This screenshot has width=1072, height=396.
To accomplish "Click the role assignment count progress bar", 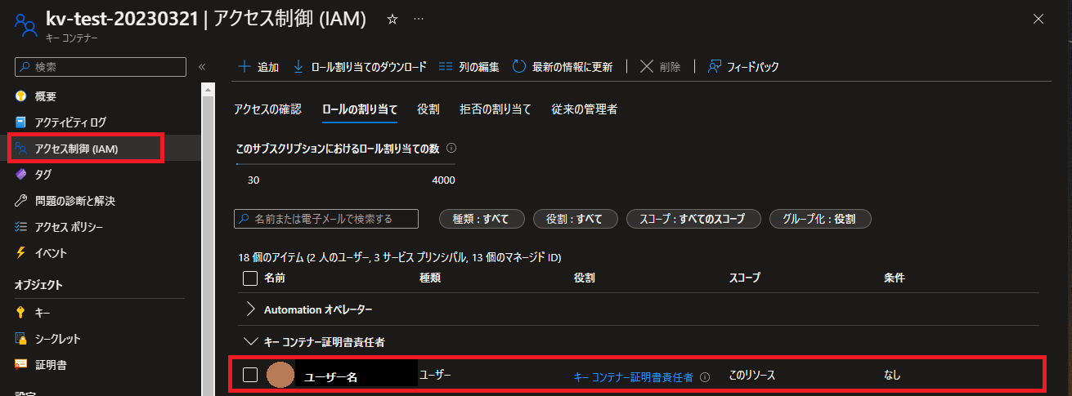I will pos(346,164).
